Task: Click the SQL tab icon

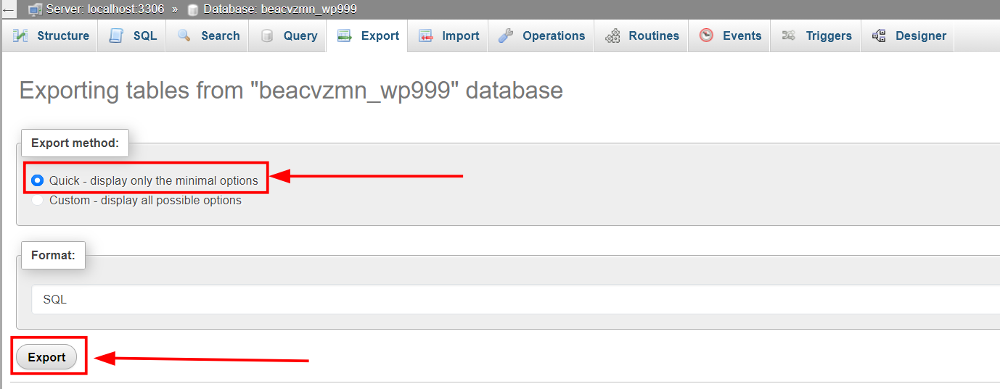Action: click(x=116, y=35)
